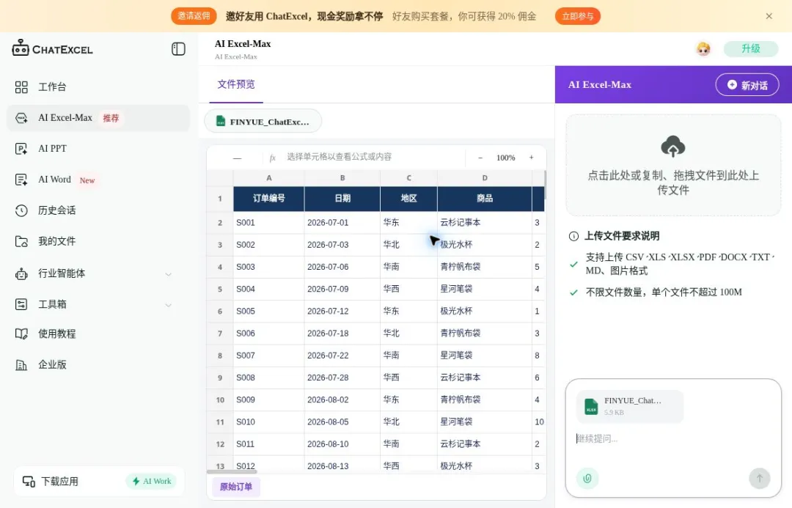The image size is (792, 508).
Task: Expand the 行业智能体 chevron
Action: pos(169,274)
